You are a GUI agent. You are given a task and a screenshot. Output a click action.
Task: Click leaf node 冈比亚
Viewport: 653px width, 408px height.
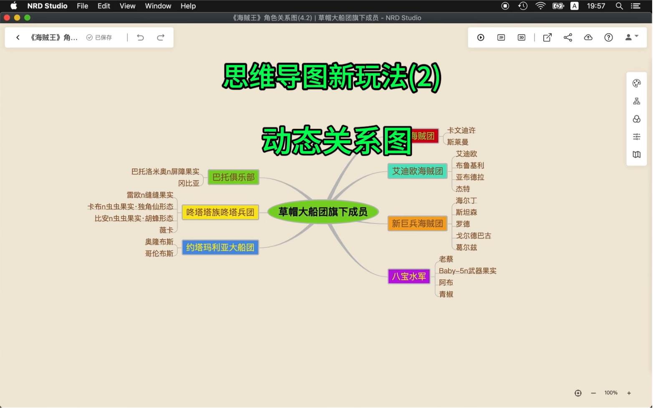click(x=189, y=183)
